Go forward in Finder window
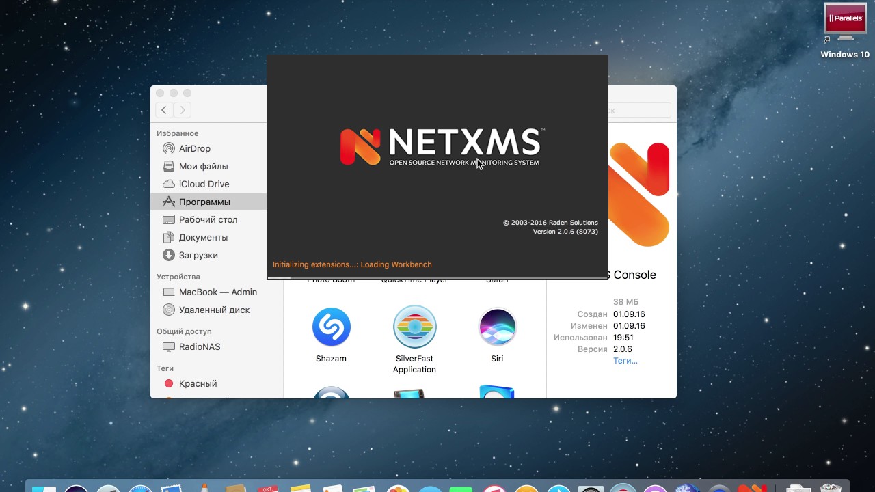Image resolution: width=875 pixels, height=492 pixels. pyautogui.click(x=183, y=110)
